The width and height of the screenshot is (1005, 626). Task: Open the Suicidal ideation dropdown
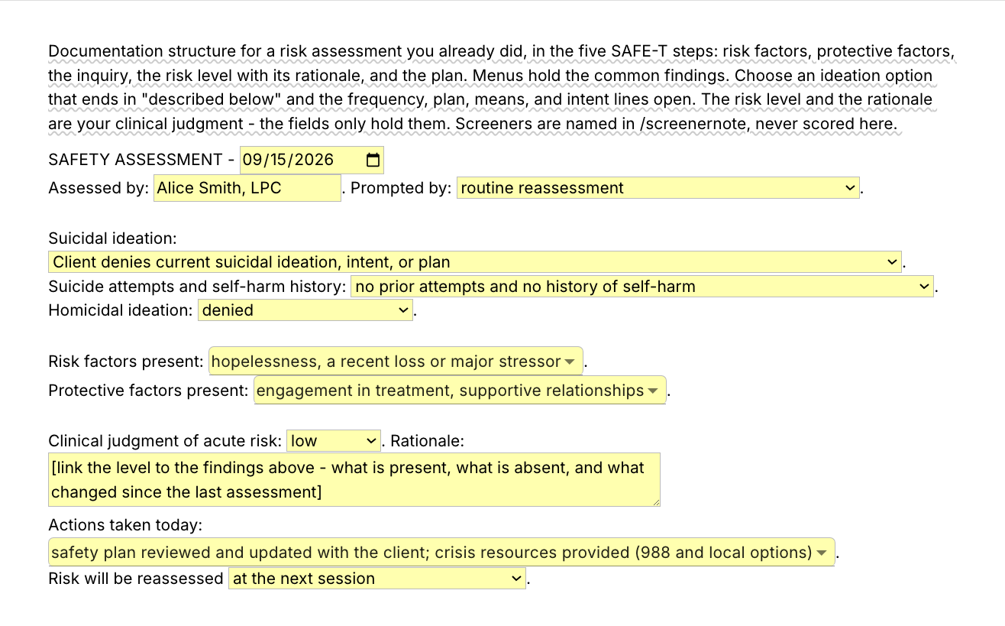coord(475,262)
